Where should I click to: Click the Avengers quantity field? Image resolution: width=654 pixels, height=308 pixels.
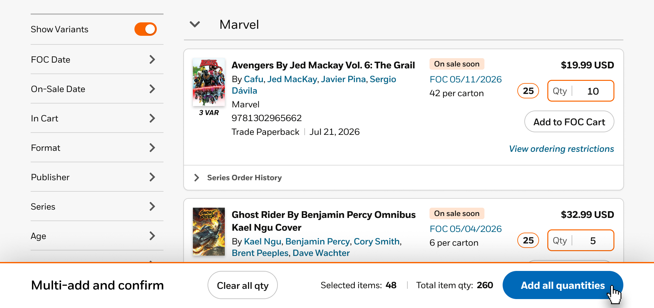click(x=593, y=91)
